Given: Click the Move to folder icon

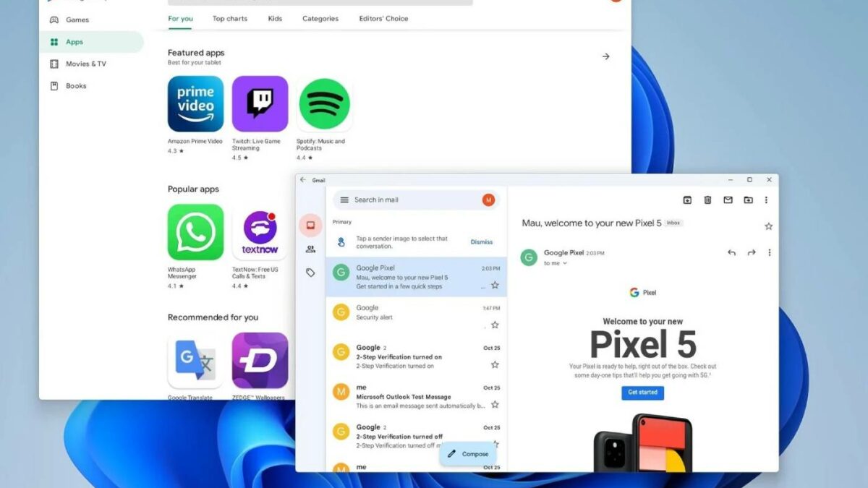Looking at the screenshot, I should (x=748, y=200).
